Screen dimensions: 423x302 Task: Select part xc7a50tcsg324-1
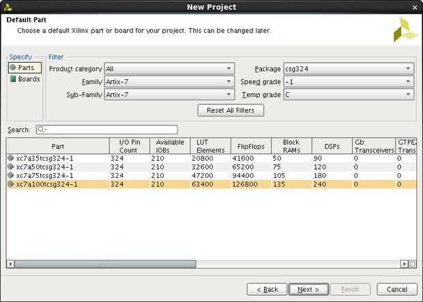[211, 167]
